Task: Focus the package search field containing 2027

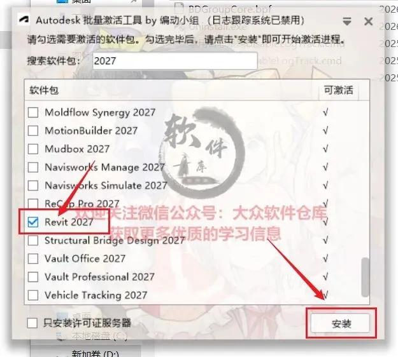Action: 175,61
